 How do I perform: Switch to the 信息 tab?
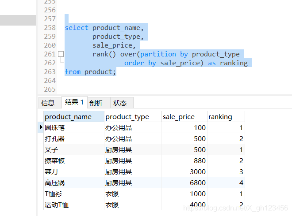(x=50, y=103)
